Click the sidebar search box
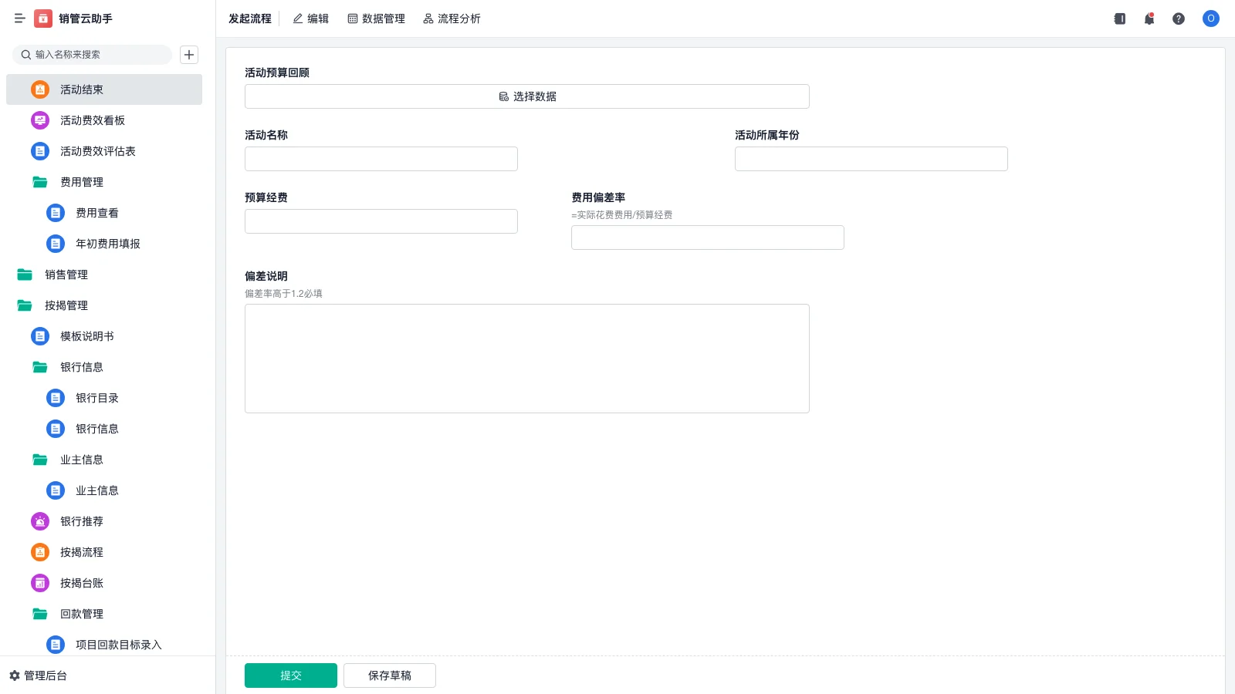The width and height of the screenshot is (1235, 694). click(x=93, y=54)
